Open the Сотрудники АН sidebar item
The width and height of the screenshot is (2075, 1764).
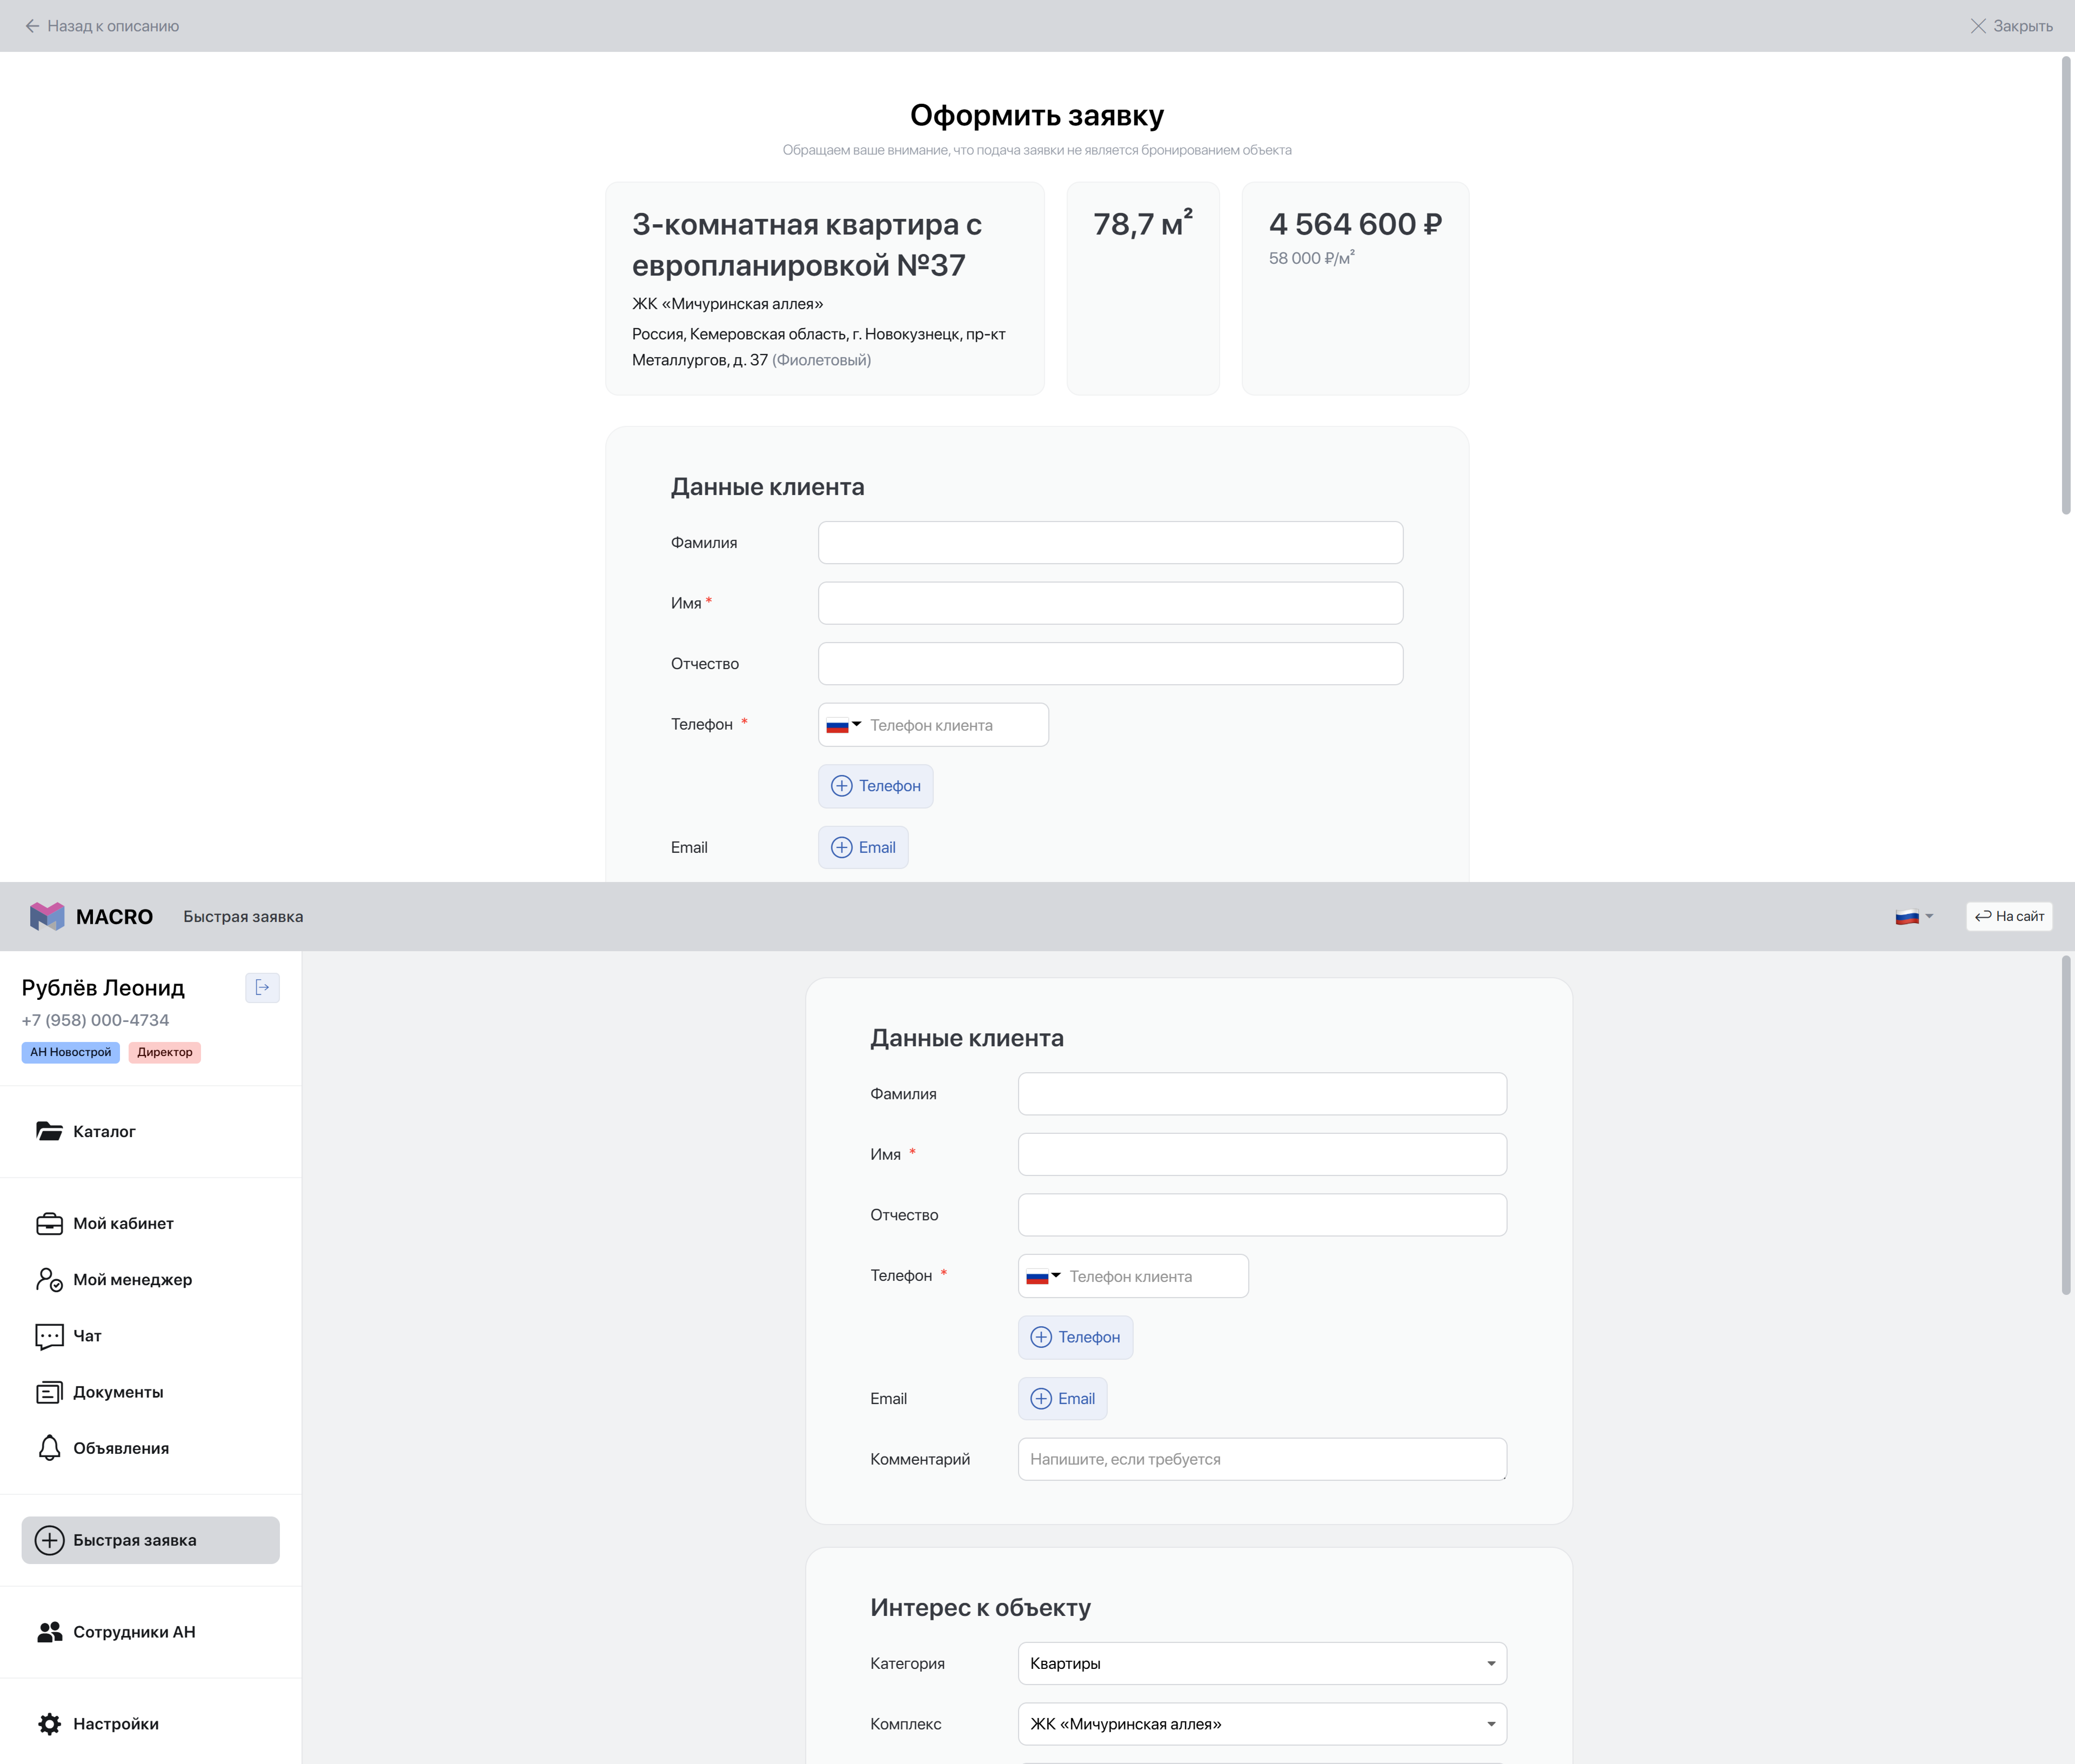pyautogui.click(x=134, y=1632)
